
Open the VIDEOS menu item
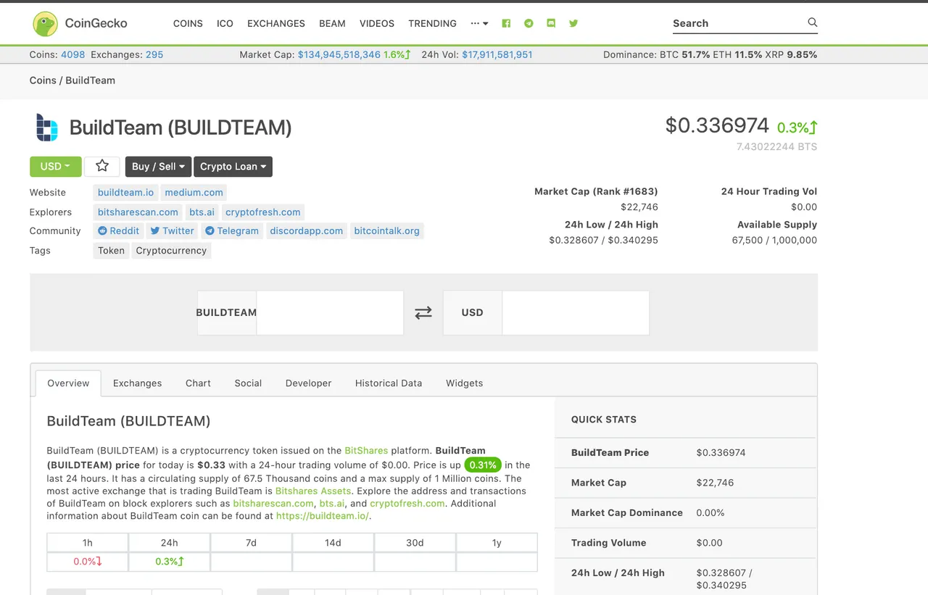[377, 23]
